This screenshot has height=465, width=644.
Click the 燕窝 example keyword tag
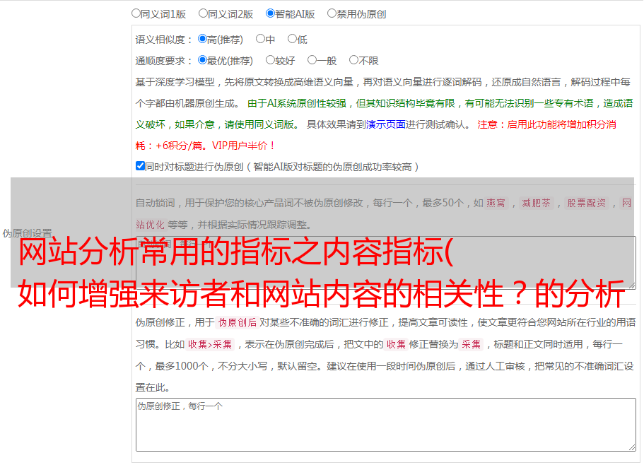496,203
